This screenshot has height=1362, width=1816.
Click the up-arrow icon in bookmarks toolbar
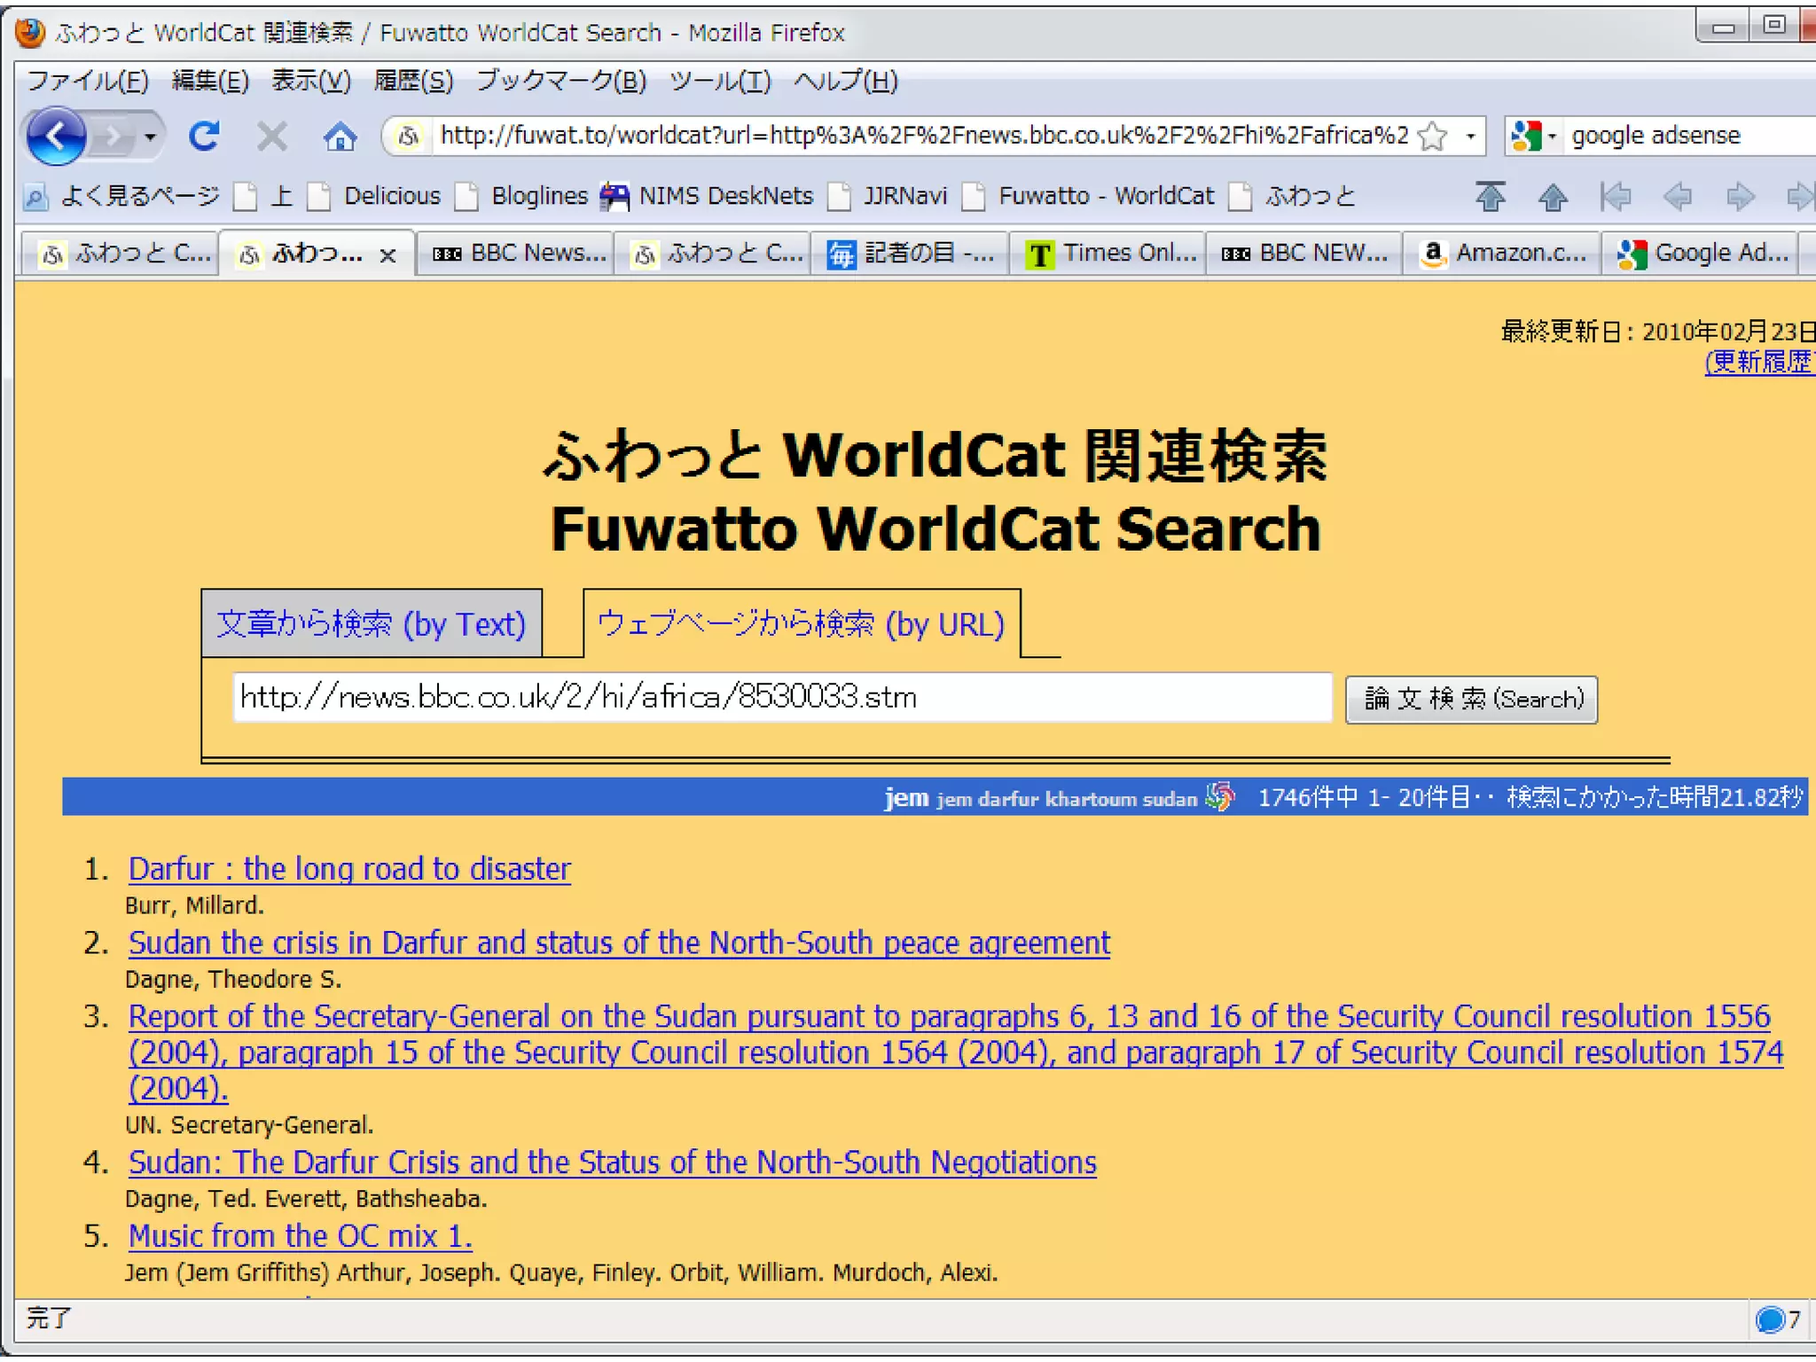point(1552,196)
